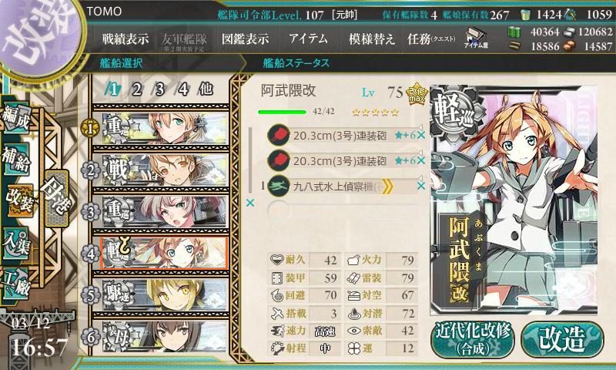Screen dimensions: 616x370
Task: Select the empty fourth equipment slot
Action: pyautogui.click(x=342, y=210)
